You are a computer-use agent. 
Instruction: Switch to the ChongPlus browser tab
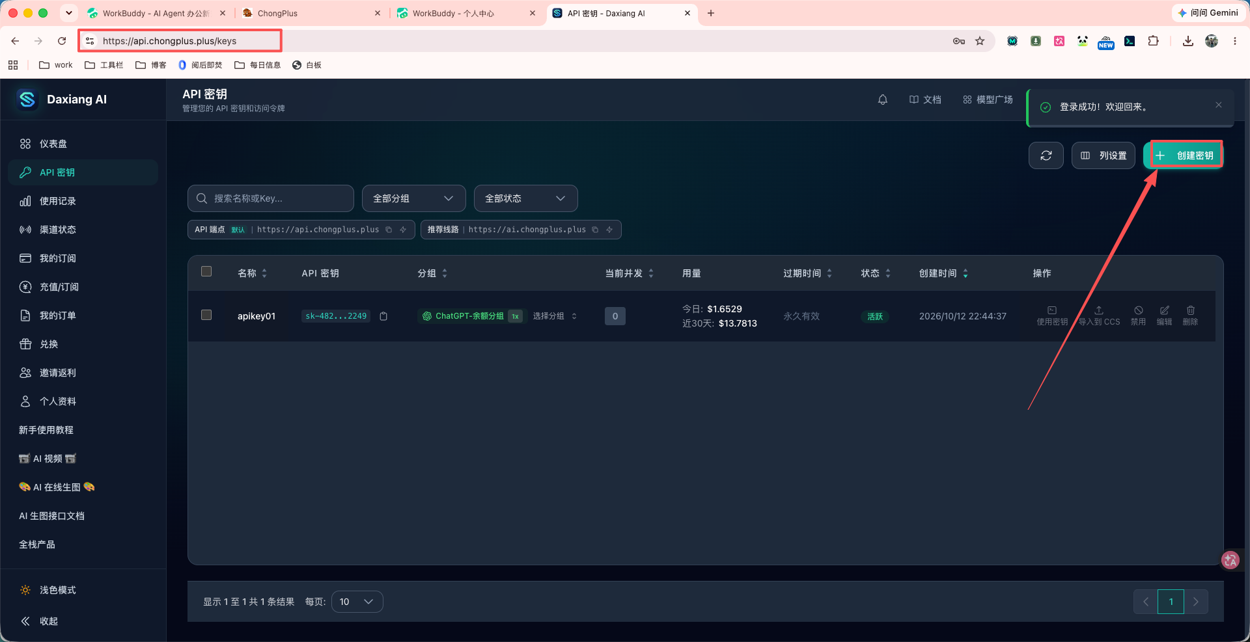pyautogui.click(x=311, y=13)
